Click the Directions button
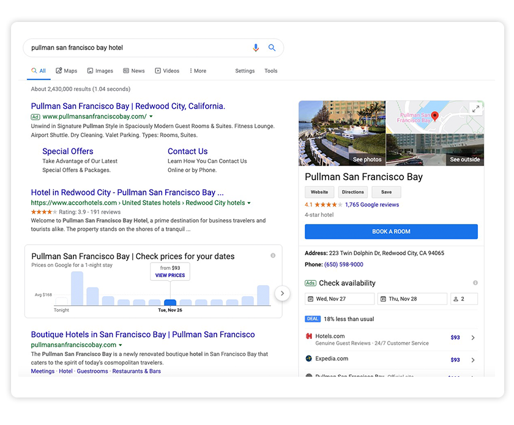The image size is (514, 425). (x=352, y=192)
